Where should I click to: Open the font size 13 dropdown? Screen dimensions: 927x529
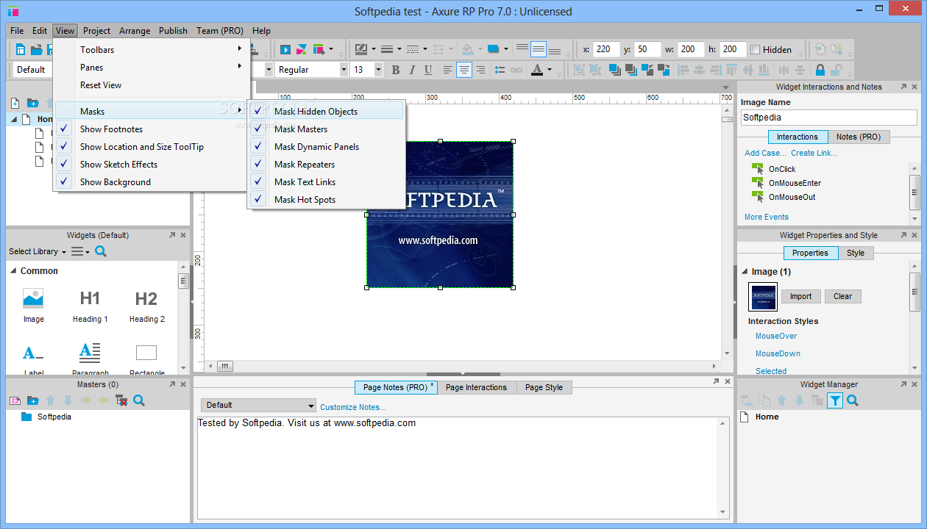click(378, 70)
